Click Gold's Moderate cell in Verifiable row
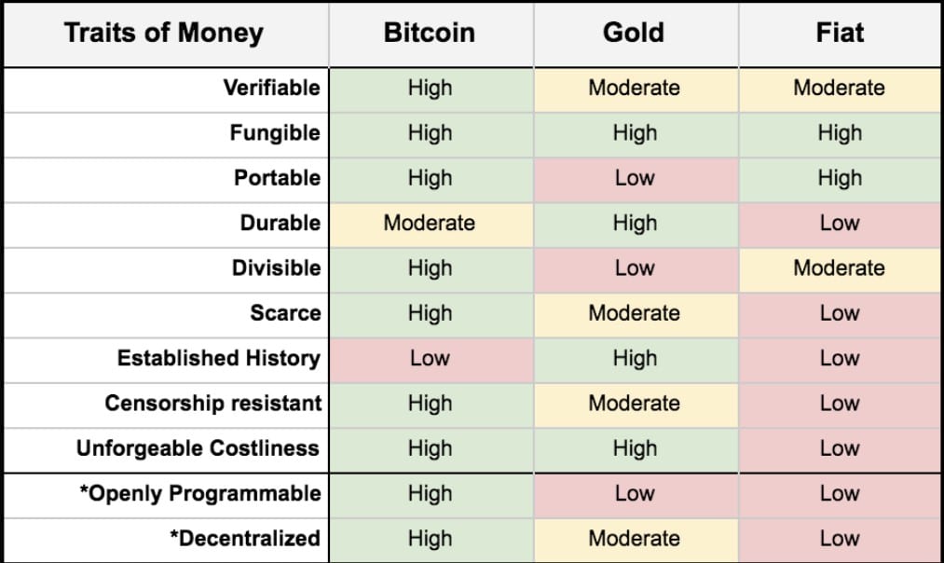Screen dimensions: 944x563 pos(635,89)
